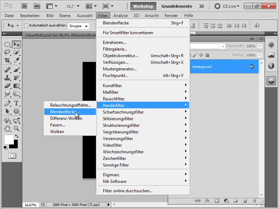Create a new layer
This screenshot has height=209, width=279.
pos(245,201)
